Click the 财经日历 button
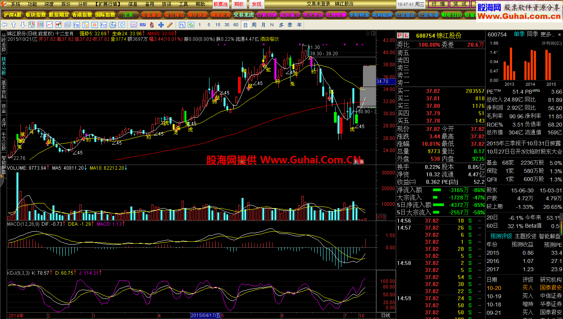The width and height of the screenshot is (563, 319). point(451,15)
